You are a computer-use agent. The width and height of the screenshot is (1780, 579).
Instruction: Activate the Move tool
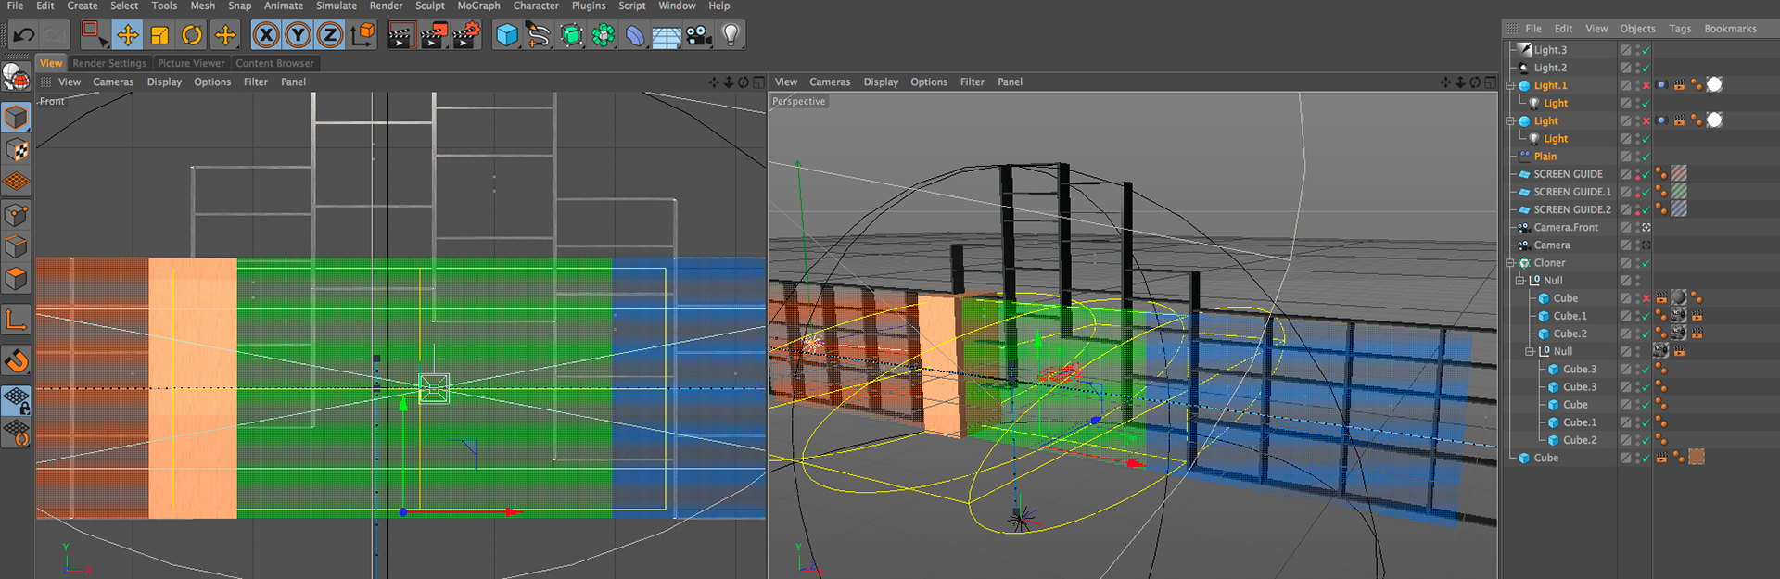(x=127, y=35)
